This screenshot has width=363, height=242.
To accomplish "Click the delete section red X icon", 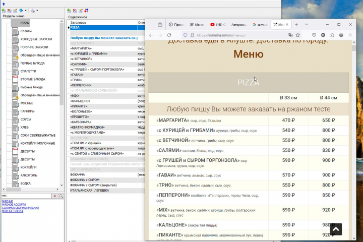I will [9, 11].
